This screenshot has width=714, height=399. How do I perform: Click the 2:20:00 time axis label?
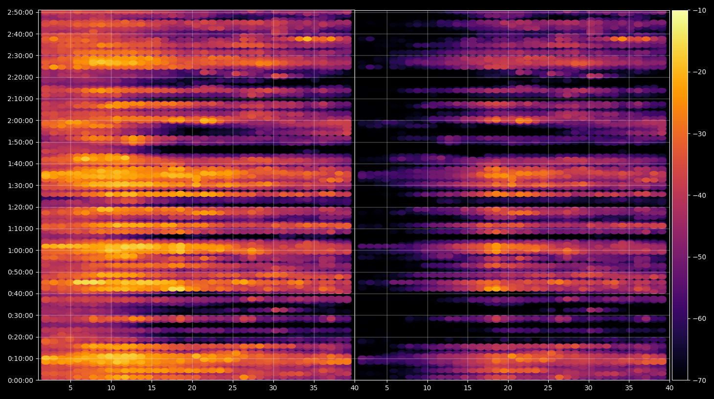coord(20,77)
